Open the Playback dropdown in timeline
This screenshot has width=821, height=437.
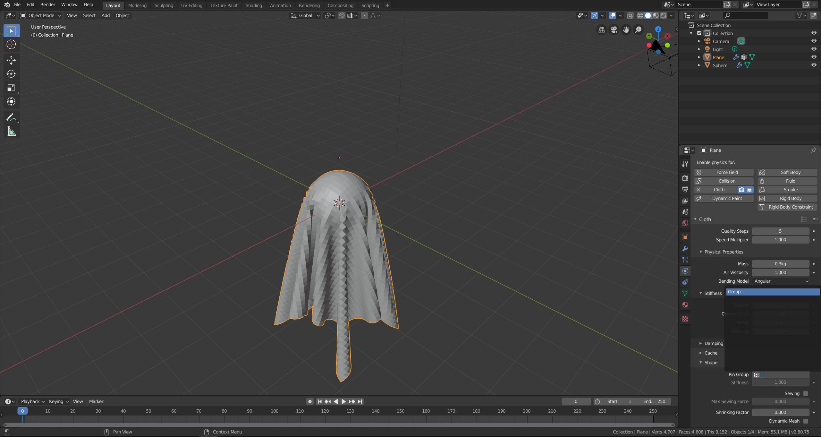click(x=33, y=401)
